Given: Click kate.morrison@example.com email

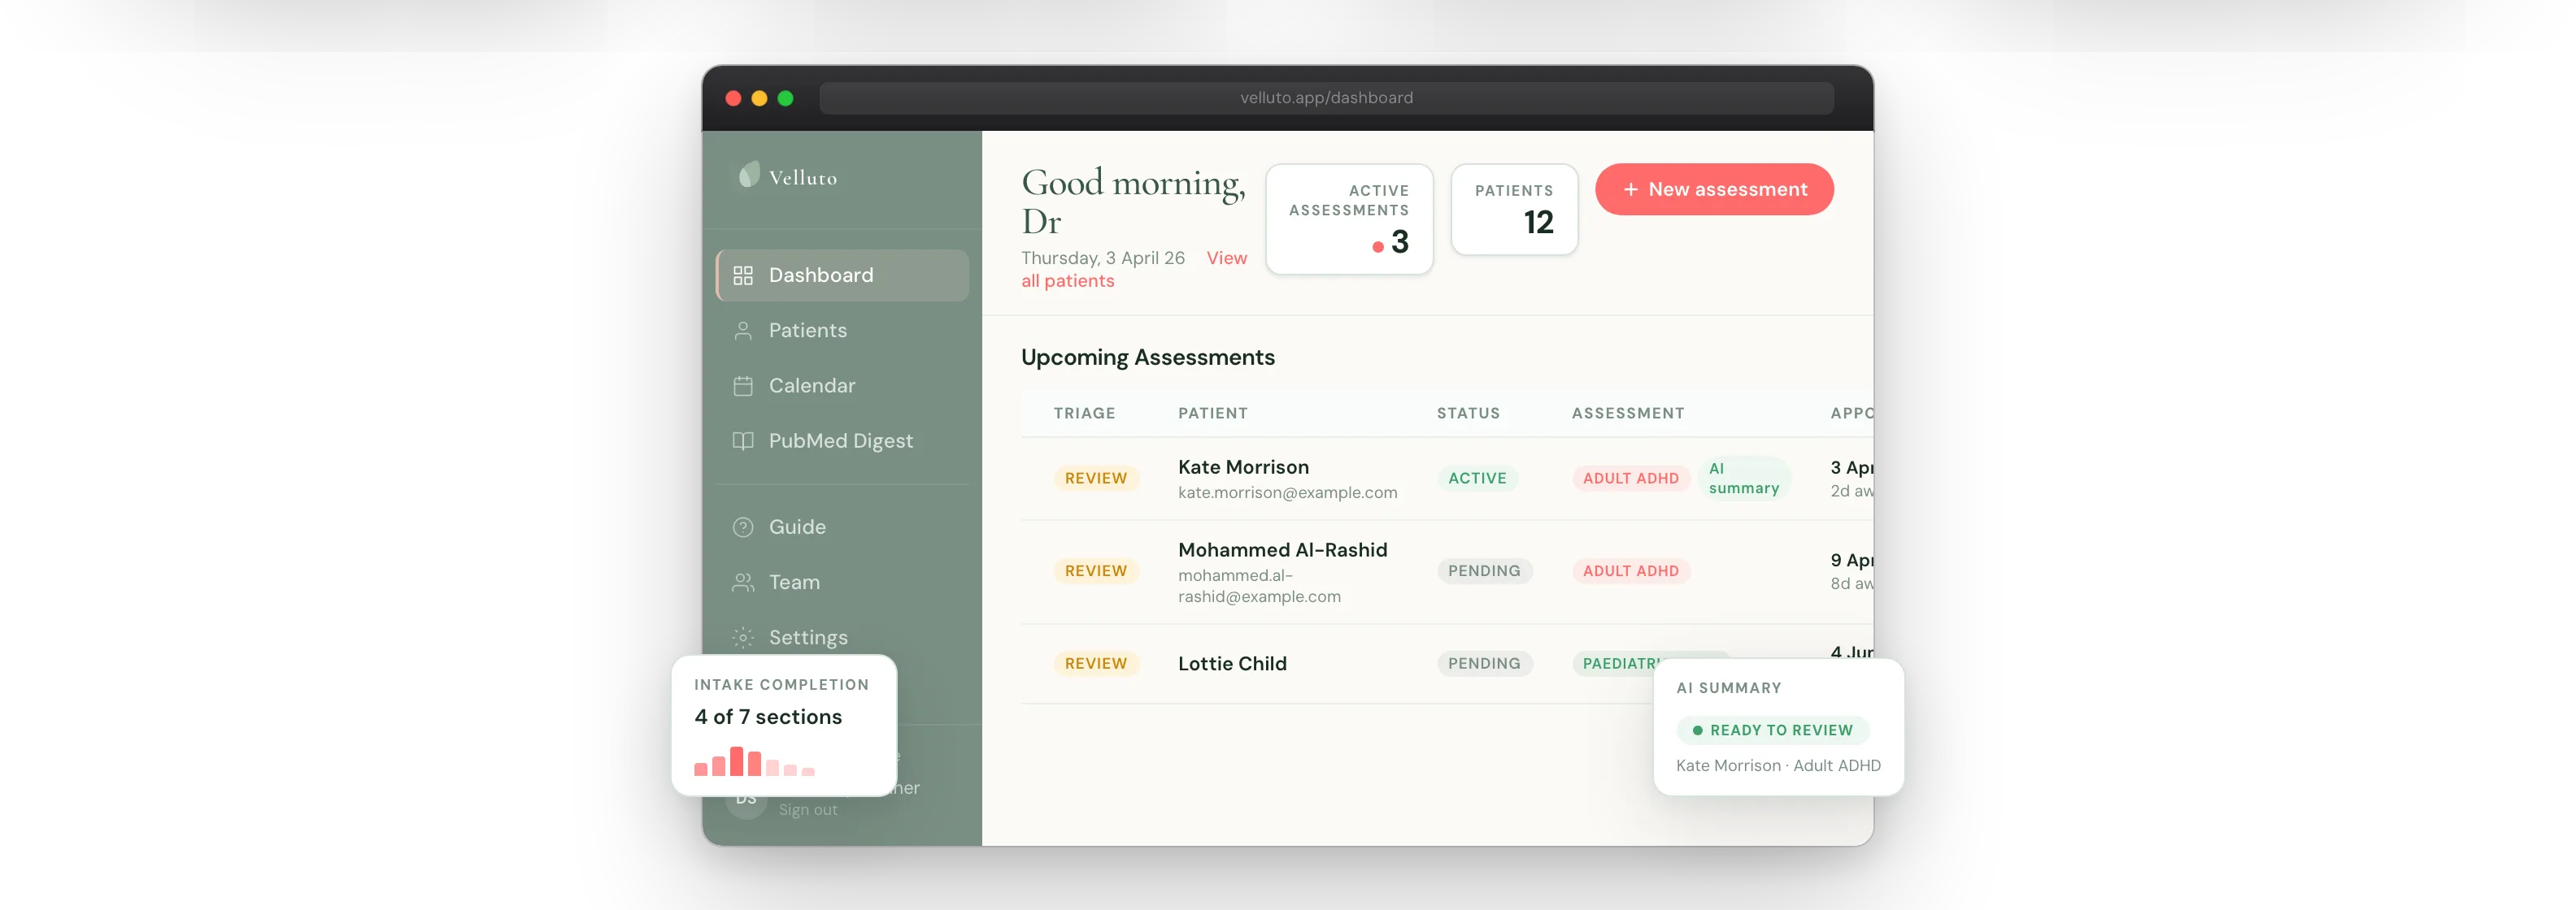Looking at the screenshot, I should tap(1287, 492).
